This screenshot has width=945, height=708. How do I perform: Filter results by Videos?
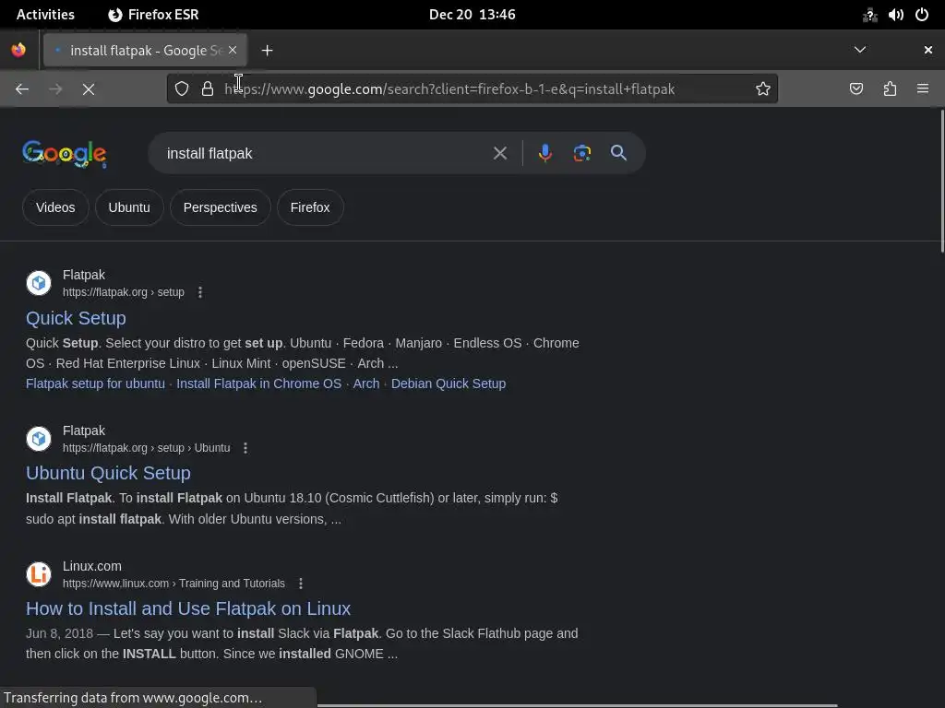(x=55, y=207)
